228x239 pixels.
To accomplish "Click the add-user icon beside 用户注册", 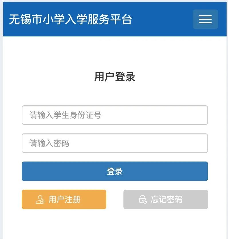I will [40, 199].
